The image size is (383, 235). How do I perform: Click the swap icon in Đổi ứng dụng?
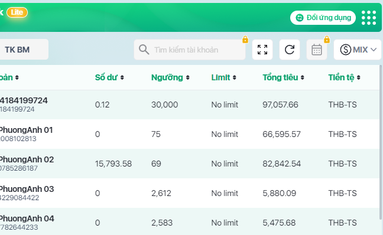point(300,18)
